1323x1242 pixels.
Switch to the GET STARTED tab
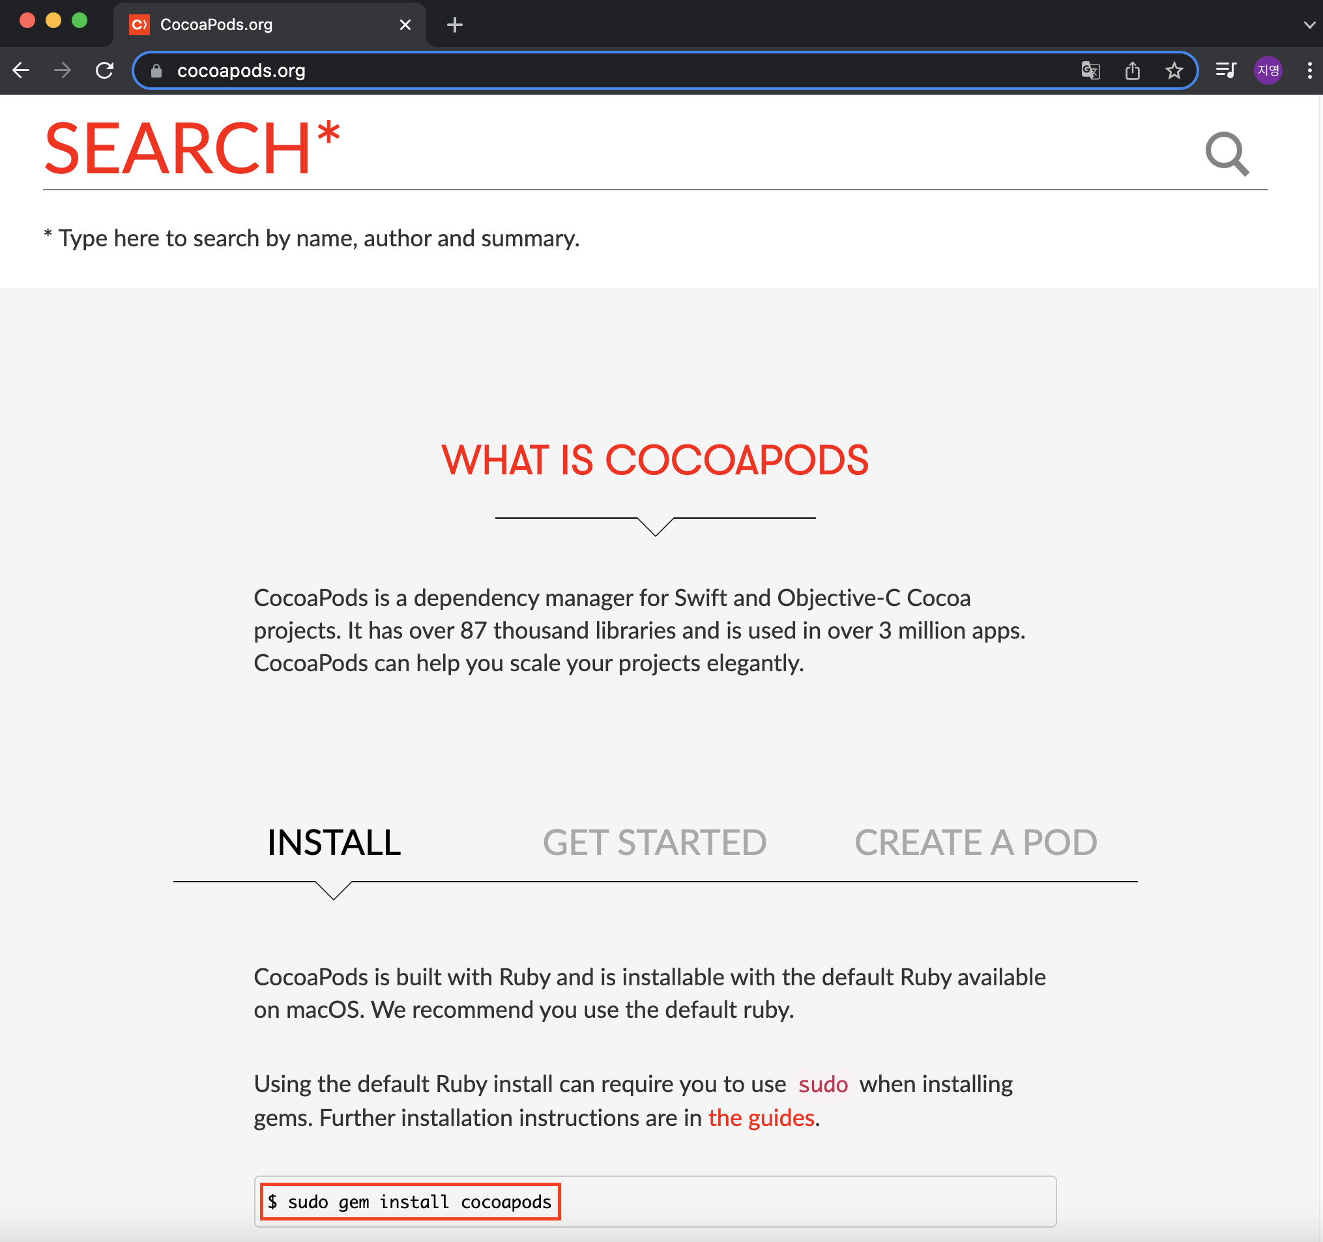[x=654, y=842]
